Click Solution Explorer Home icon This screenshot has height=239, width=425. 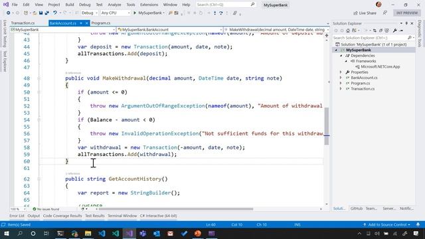[x=348, y=31]
